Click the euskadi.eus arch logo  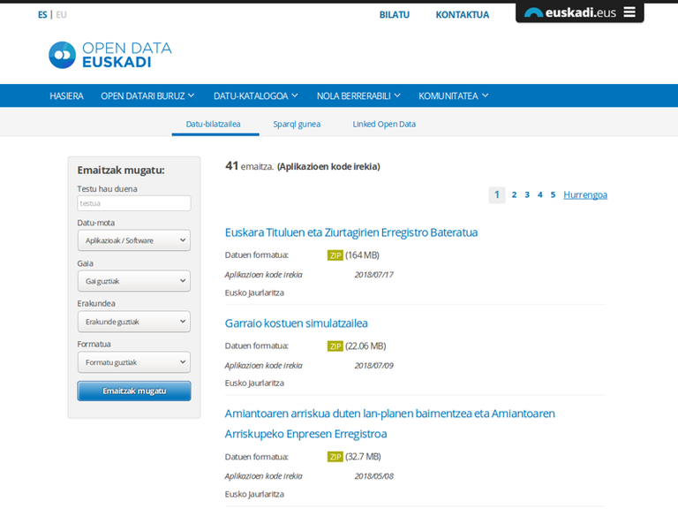pyautogui.click(x=533, y=12)
